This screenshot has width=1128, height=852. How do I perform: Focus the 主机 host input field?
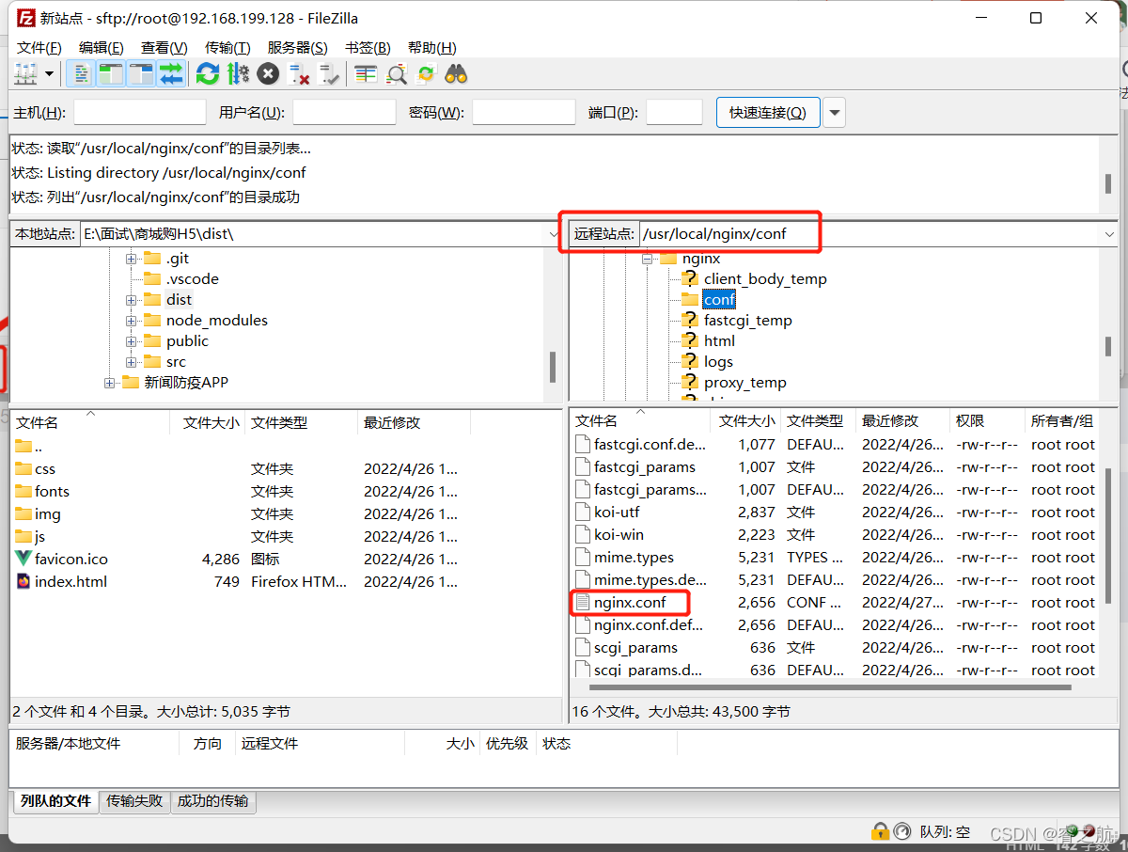coord(140,113)
